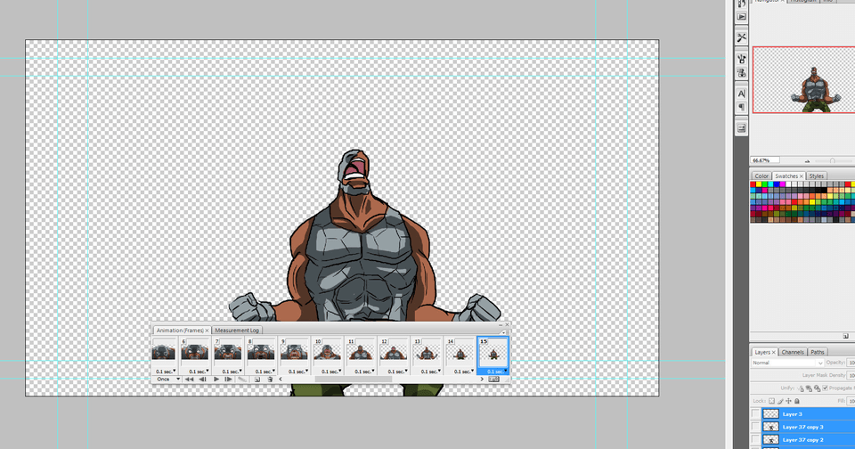Open the Measurement Log tab
Screen dimensions: 855x449
coord(236,330)
